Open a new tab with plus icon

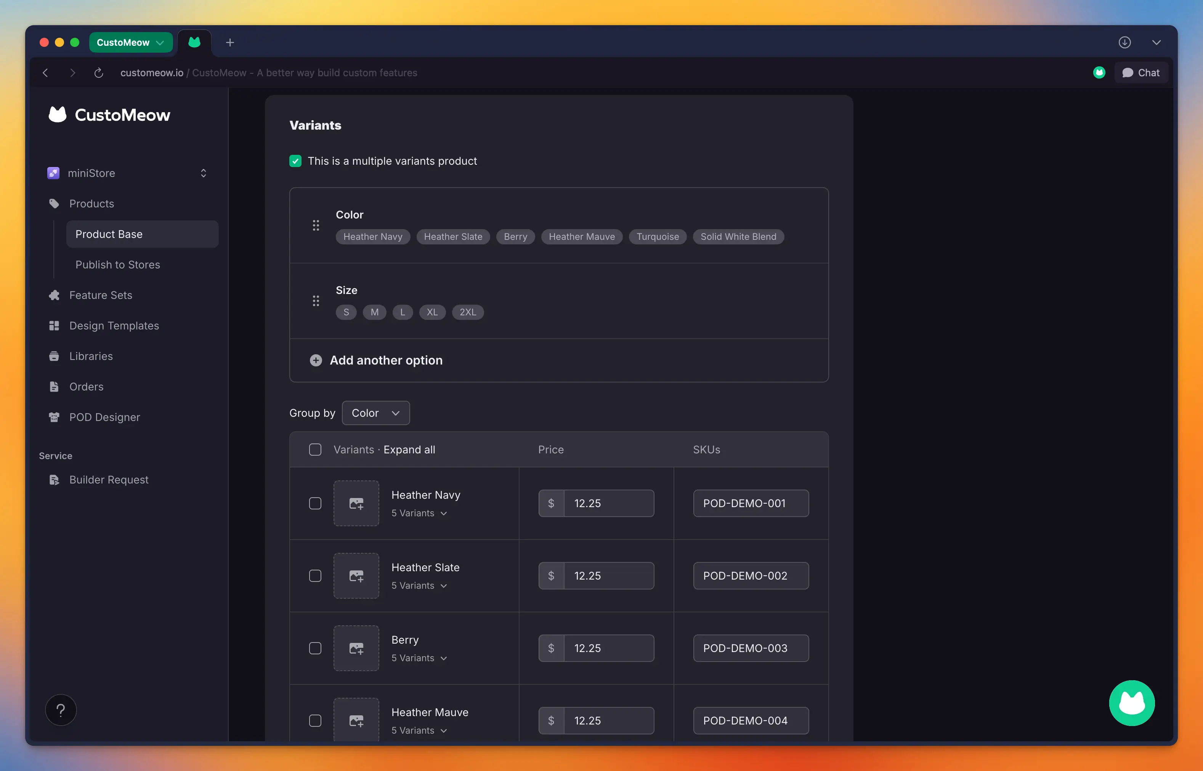(x=230, y=43)
